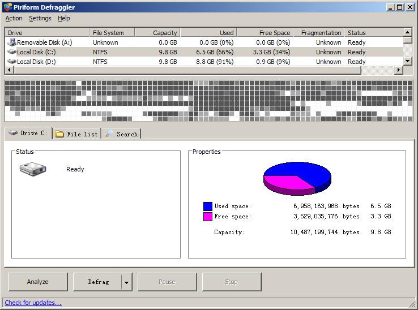Open the Settings menu
The image size is (418, 310).
click(x=40, y=18)
